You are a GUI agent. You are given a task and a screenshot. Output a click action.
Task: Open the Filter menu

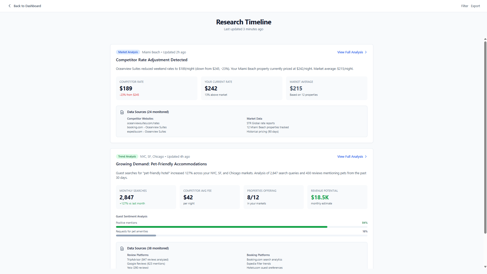[464, 6]
